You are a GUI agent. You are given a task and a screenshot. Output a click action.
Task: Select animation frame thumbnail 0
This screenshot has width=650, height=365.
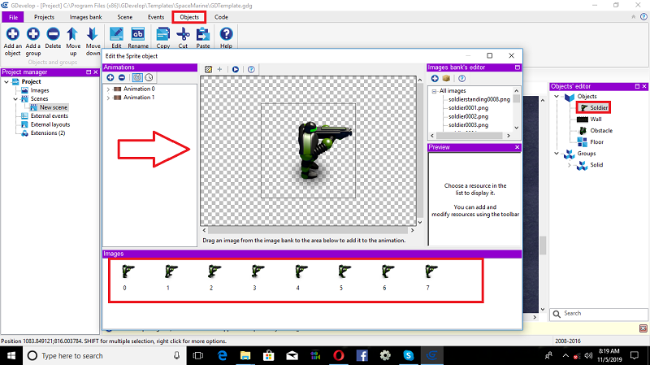tap(128, 272)
